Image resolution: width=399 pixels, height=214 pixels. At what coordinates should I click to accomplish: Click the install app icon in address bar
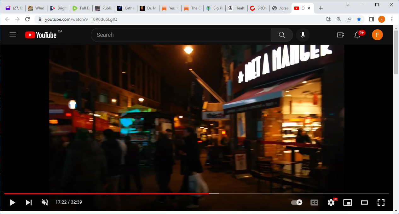click(x=329, y=19)
